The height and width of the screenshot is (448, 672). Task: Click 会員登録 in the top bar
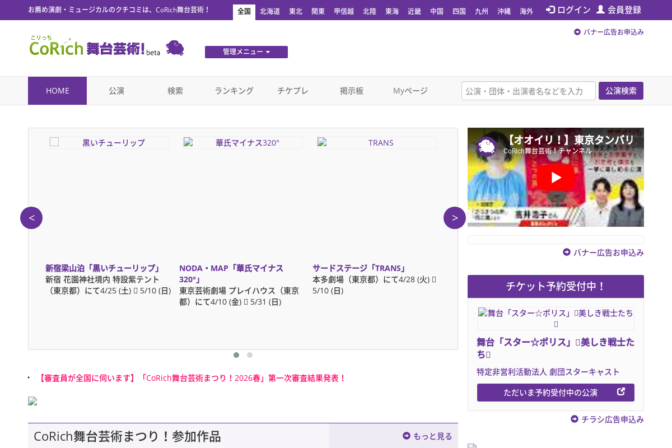[619, 10]
